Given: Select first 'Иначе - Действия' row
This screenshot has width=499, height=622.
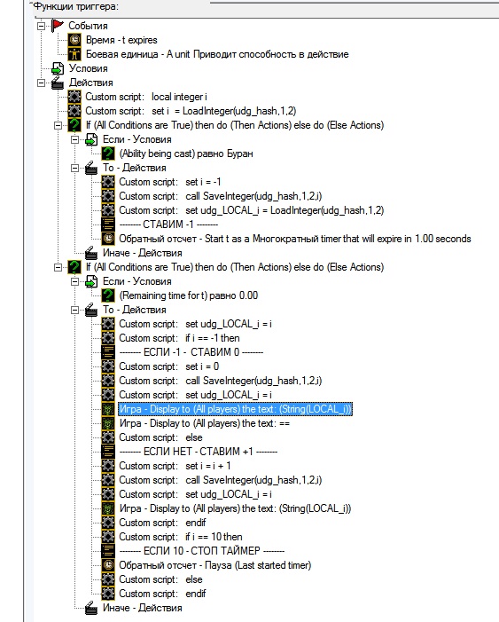Looking at the screenshot, I should [143, 253].
